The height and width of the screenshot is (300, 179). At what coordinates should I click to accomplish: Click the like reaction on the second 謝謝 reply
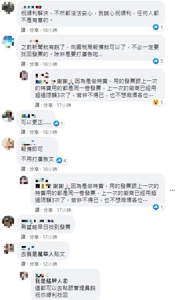point(156,207)
